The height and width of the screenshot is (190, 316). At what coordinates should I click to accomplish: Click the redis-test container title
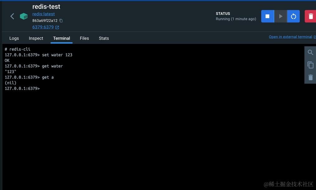pyautogui.click(x=46, y=7)
